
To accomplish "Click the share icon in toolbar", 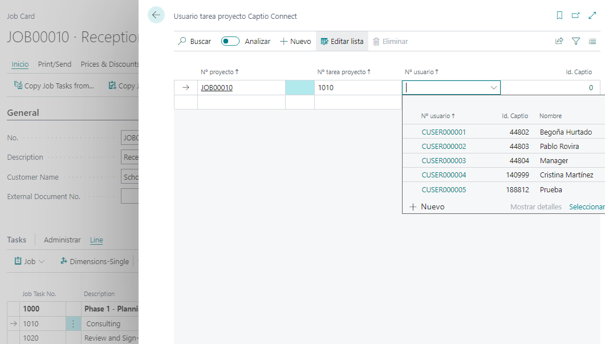I will coord(559,42).
